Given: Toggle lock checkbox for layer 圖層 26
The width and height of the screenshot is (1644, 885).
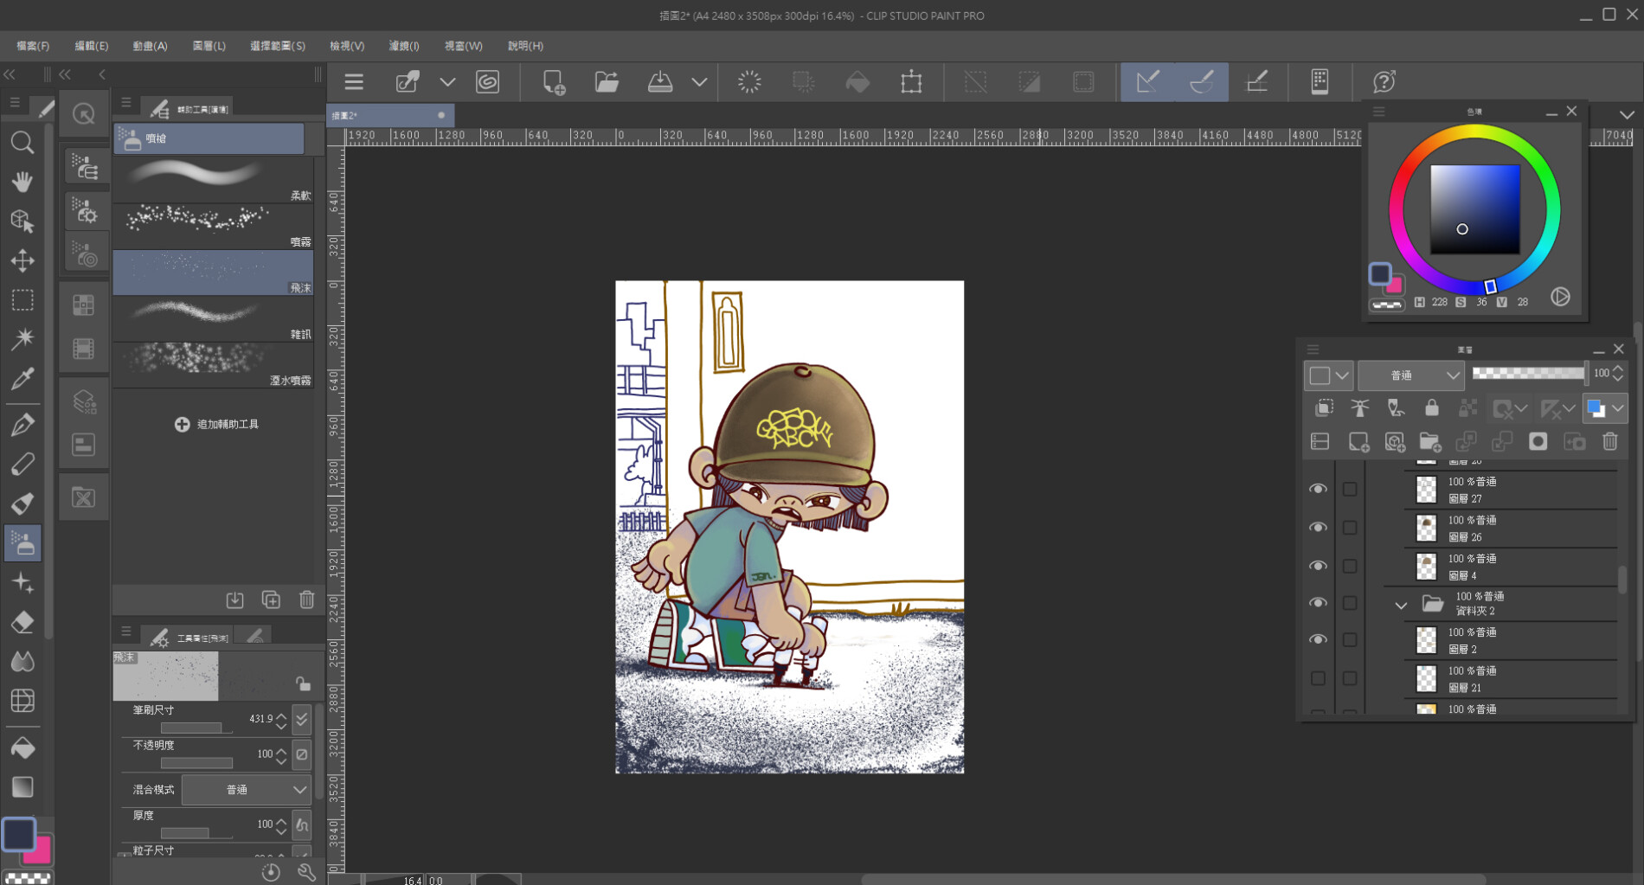Looking at the screenshot, I should [x=1350, y=528].
